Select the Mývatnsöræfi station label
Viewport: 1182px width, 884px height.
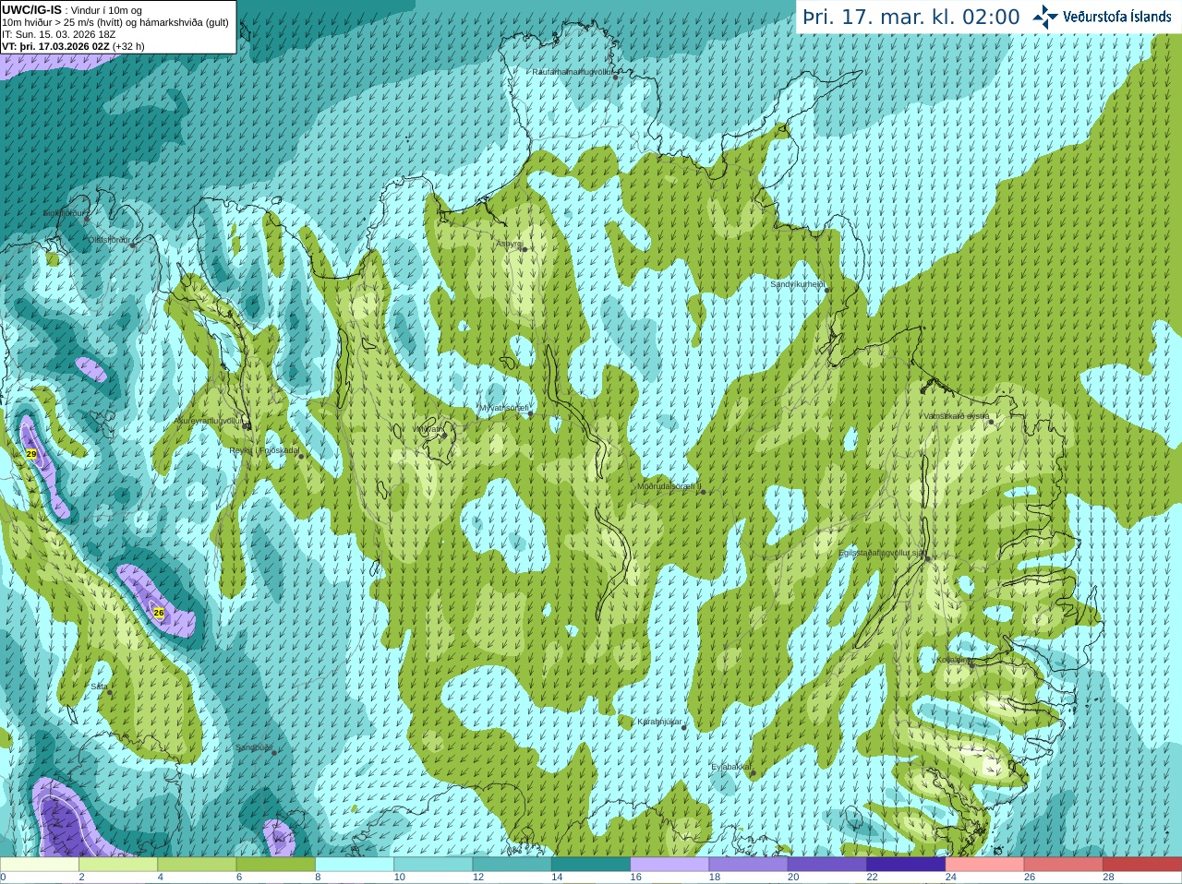point(503,408)
